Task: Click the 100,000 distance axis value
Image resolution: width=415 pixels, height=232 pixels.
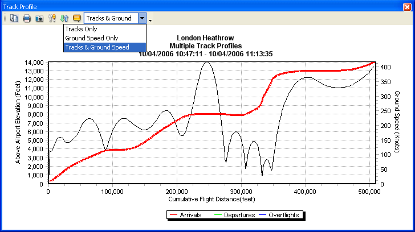Action: (112, 192)
